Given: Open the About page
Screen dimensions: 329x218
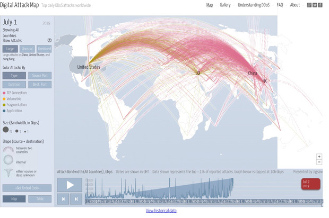Looking at the screenshot, I should click(295, 5).
